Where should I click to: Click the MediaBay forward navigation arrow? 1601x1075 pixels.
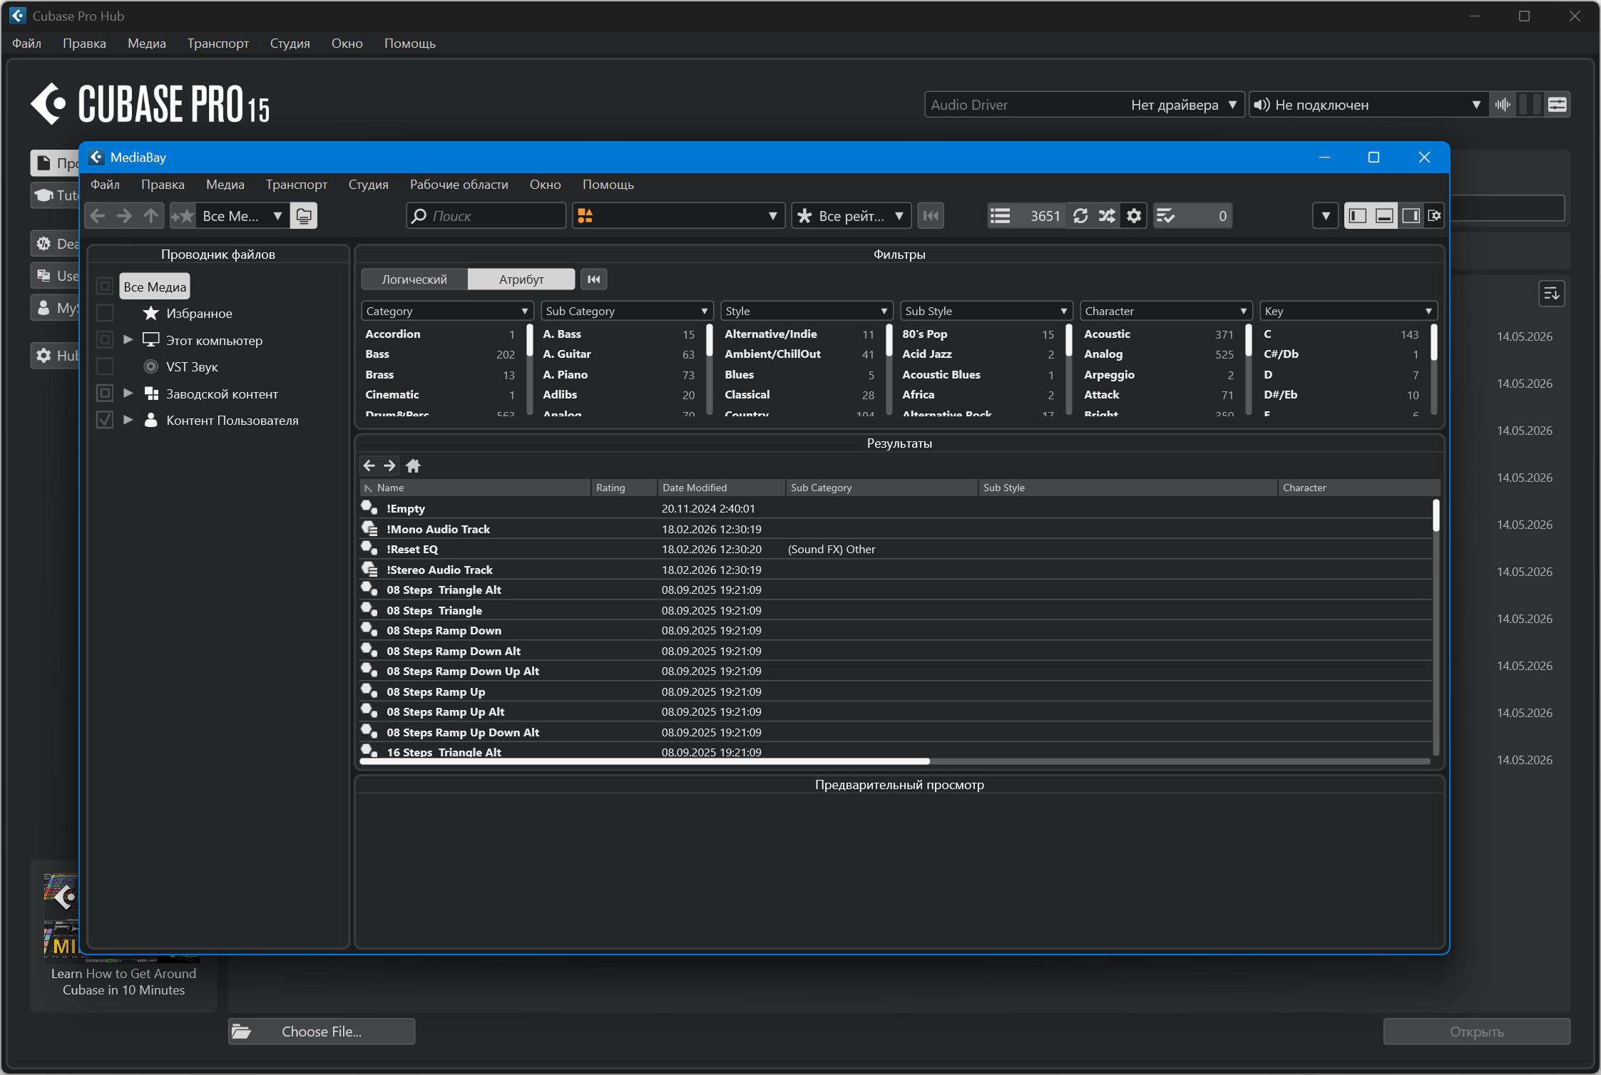pyautogui.click(x=124, y=216)
